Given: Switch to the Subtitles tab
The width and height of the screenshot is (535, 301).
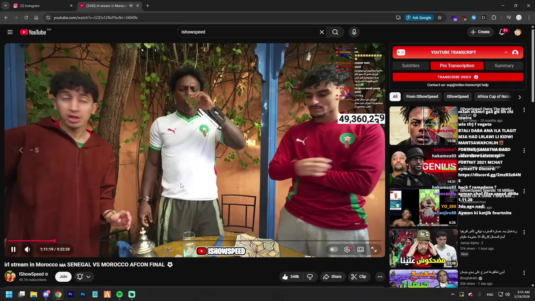Looking at the screenshot, I should point(410,66).
